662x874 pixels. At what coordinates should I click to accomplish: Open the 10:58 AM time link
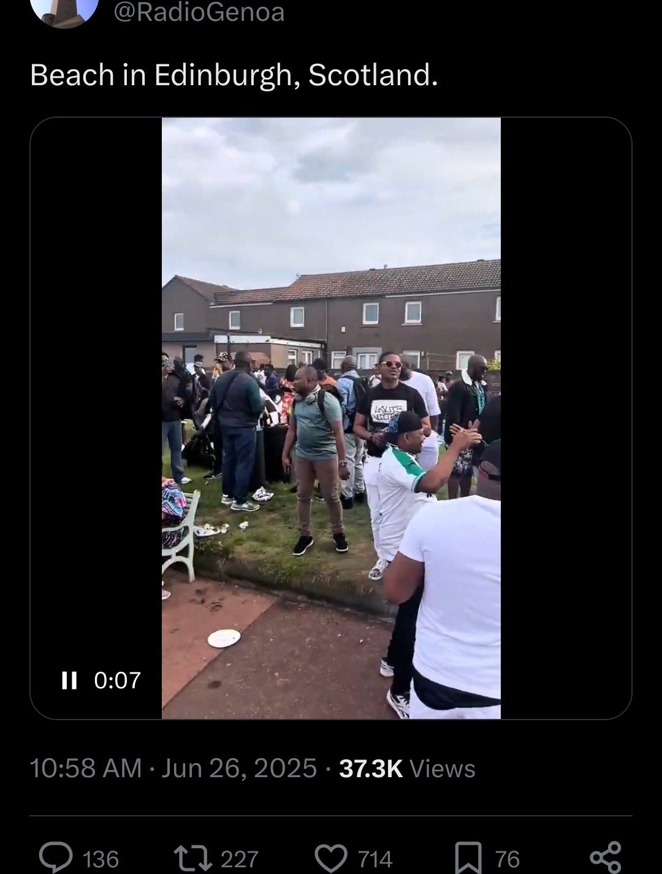(x=86, y=769)
